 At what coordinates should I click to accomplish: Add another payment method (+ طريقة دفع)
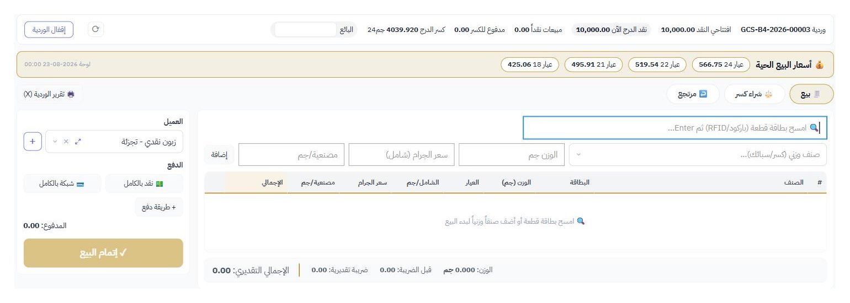coord(158,207)
